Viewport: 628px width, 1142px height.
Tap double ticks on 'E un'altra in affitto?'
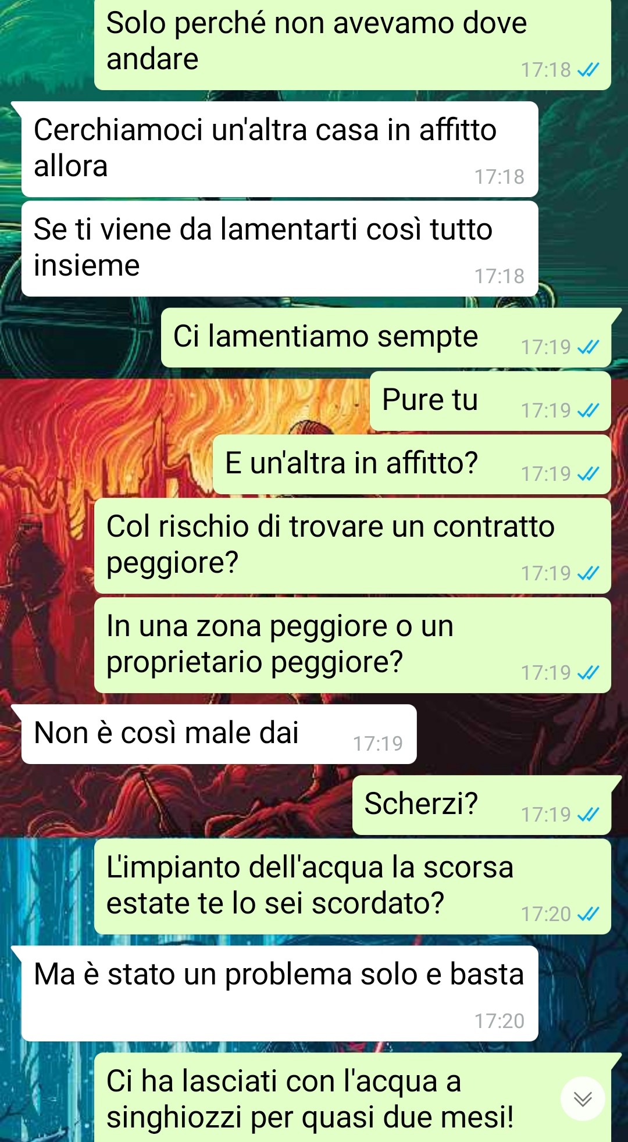[x=588, y=474]
